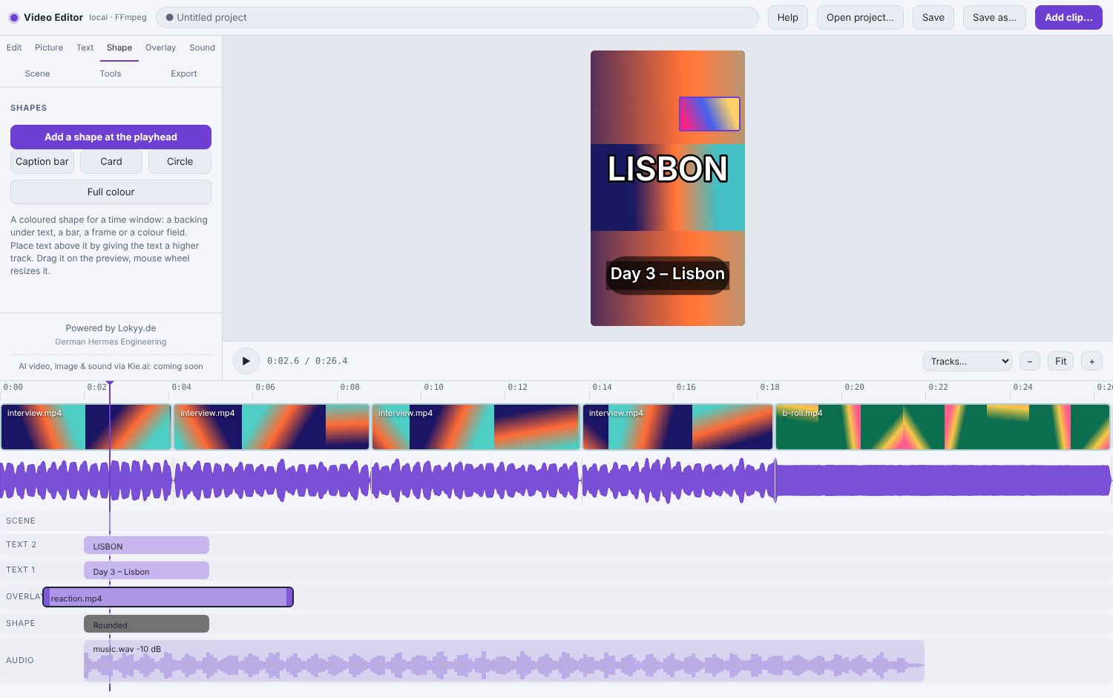
Task: Click the SCENE track label
Action: tap(21, 521)
